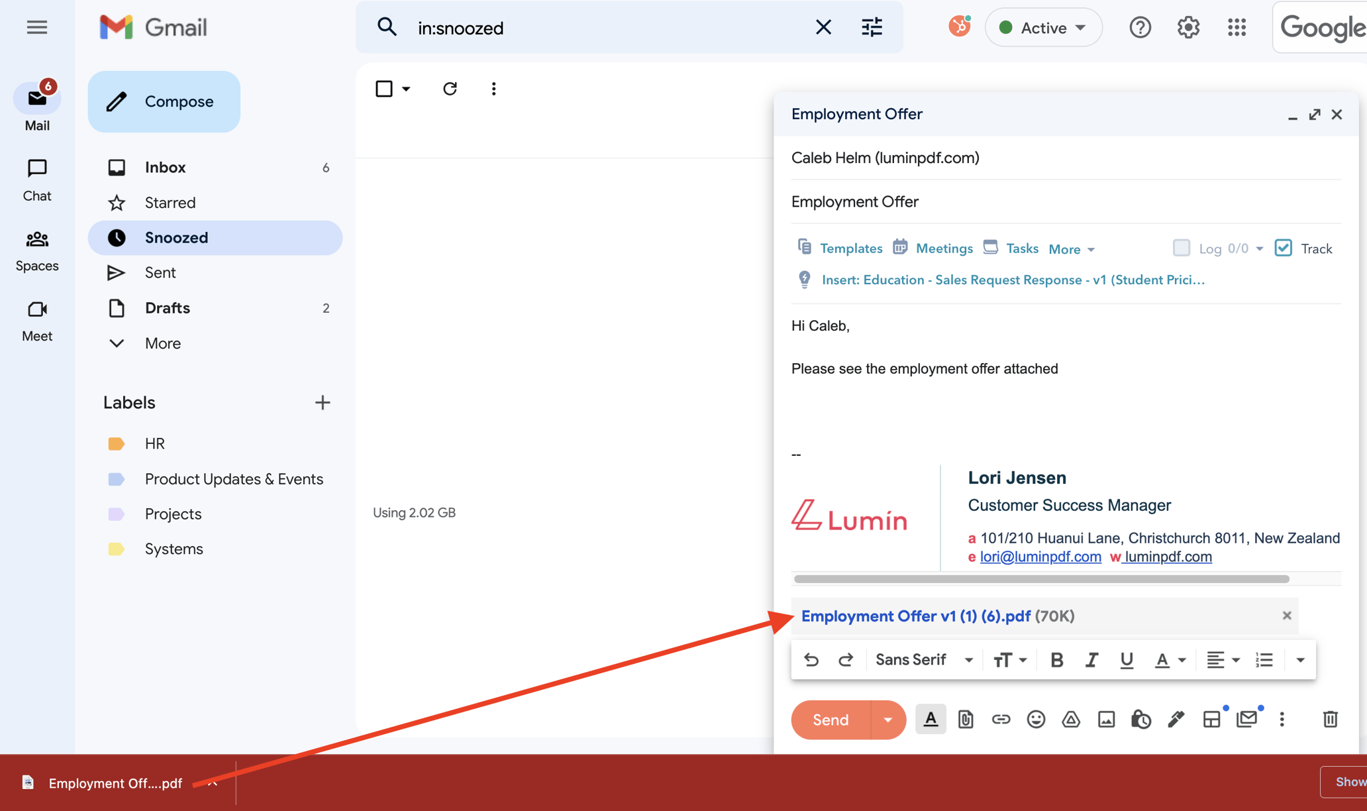Open the text size dropdown
Viewport: 1367px width, 811px height.
pos(1009,660)
